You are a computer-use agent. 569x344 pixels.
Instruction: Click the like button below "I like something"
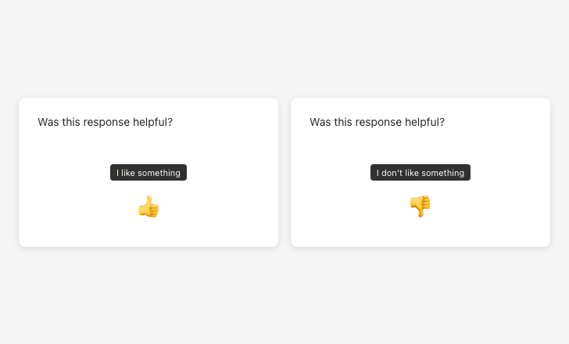click(x=149, y=206)
